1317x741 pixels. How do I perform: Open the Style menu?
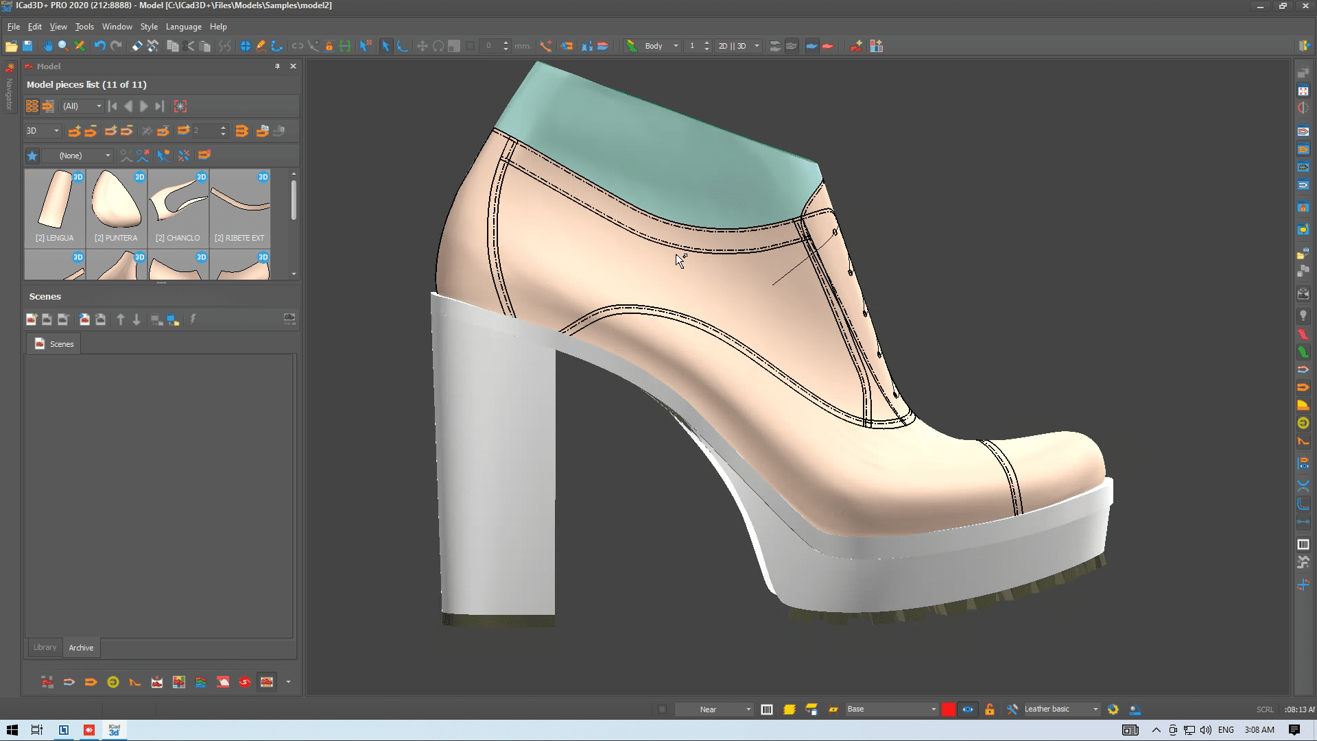tap(149, 27)
